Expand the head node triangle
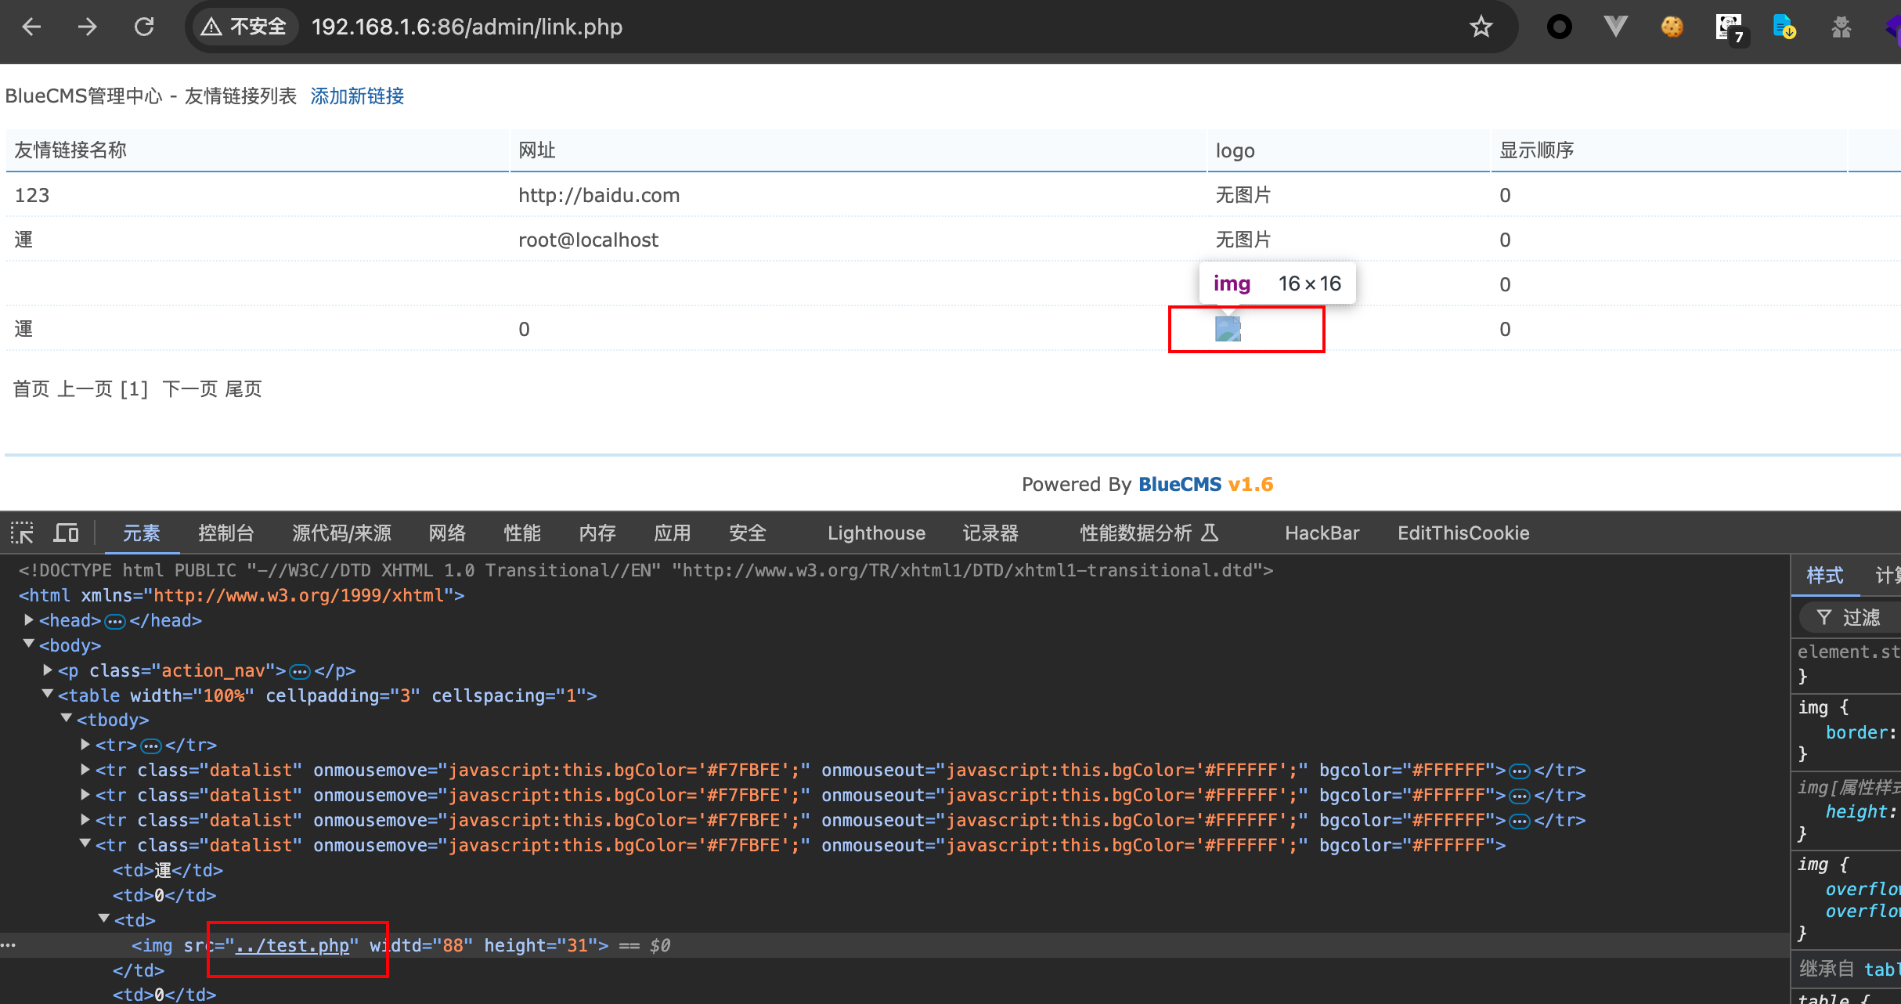The width and height of the screenshot is (1901, 1004). coord(29,620)
